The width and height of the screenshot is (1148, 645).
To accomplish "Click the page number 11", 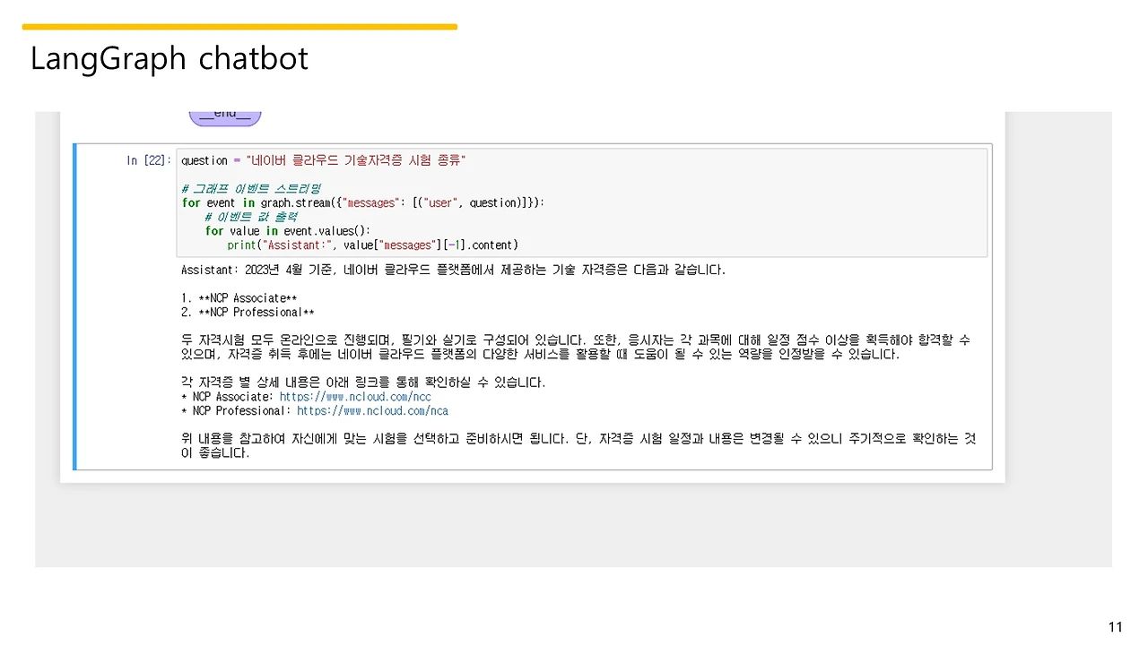I will click(1114, 626).
